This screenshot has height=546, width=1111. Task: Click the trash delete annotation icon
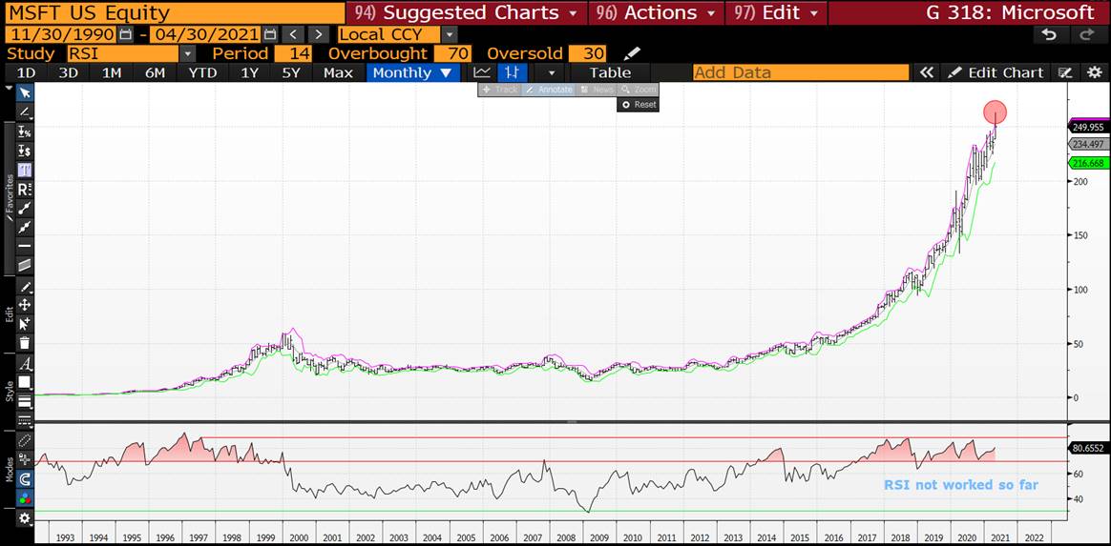pos(25,343)
